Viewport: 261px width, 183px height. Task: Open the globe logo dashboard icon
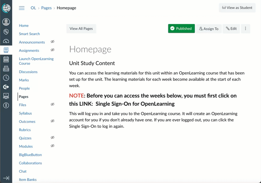[x=6, y=8]
